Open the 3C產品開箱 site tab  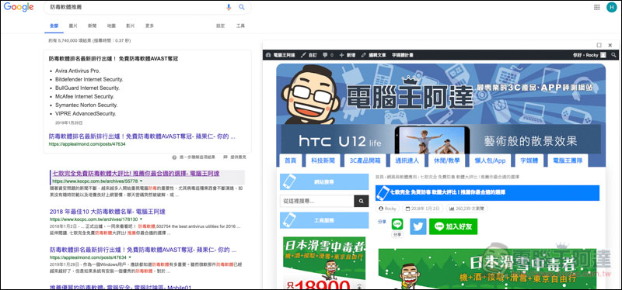(x=365, y=161)
